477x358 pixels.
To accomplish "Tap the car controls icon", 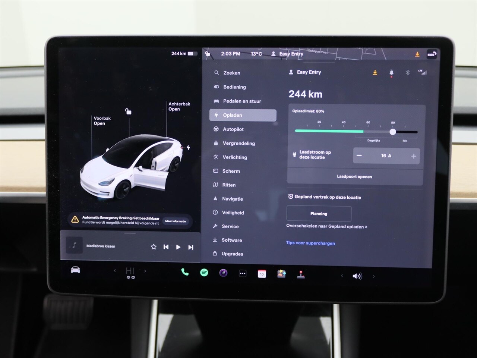I will pos(76,270).
